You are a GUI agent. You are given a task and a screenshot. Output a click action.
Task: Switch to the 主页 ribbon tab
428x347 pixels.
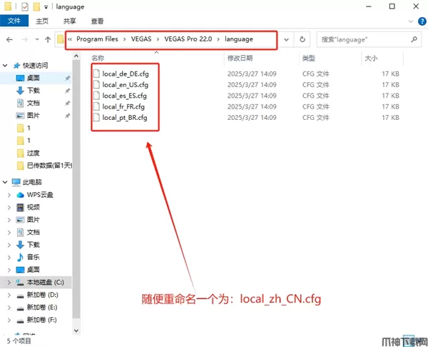point(42,21)
